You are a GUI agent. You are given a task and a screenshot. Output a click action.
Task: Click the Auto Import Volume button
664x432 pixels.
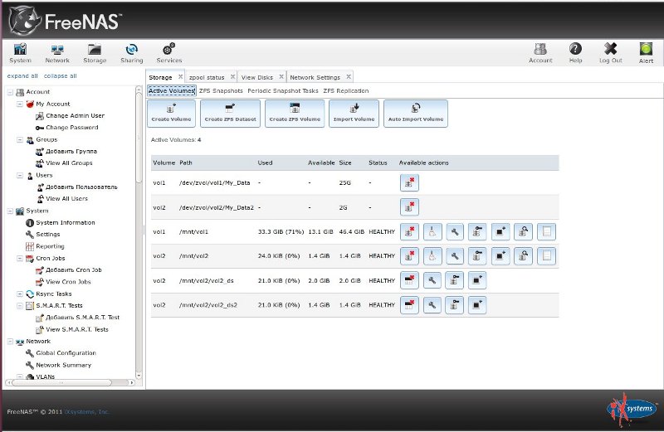[x=416, y=113]
